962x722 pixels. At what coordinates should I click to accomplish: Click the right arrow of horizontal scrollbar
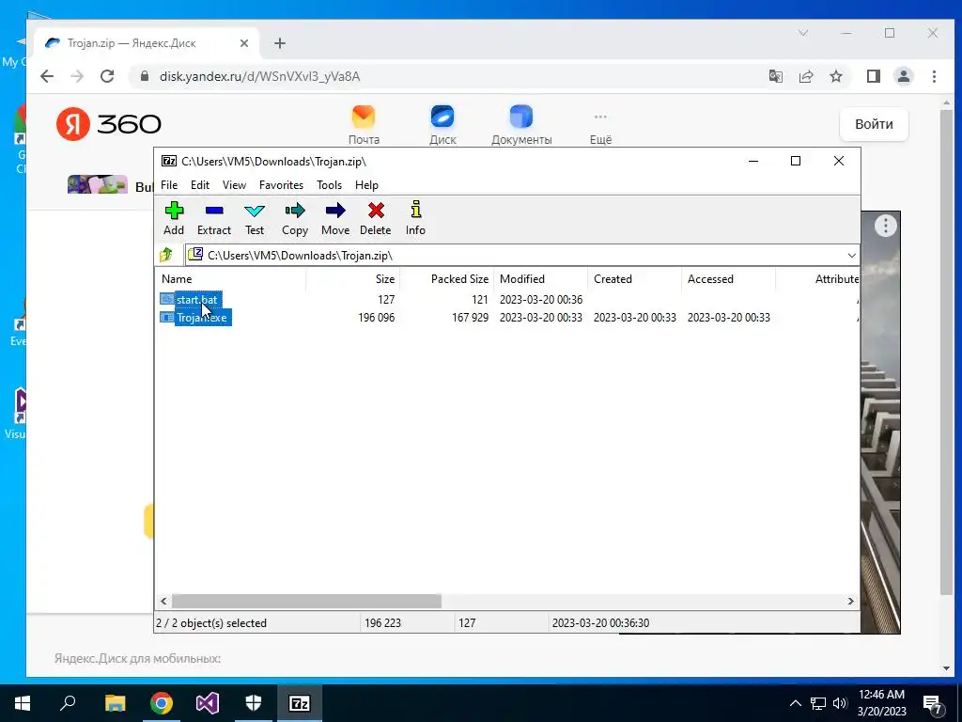(x=850, y=601)
